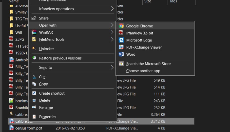Expand the Send to submenu arrow

tap(112, 68)
